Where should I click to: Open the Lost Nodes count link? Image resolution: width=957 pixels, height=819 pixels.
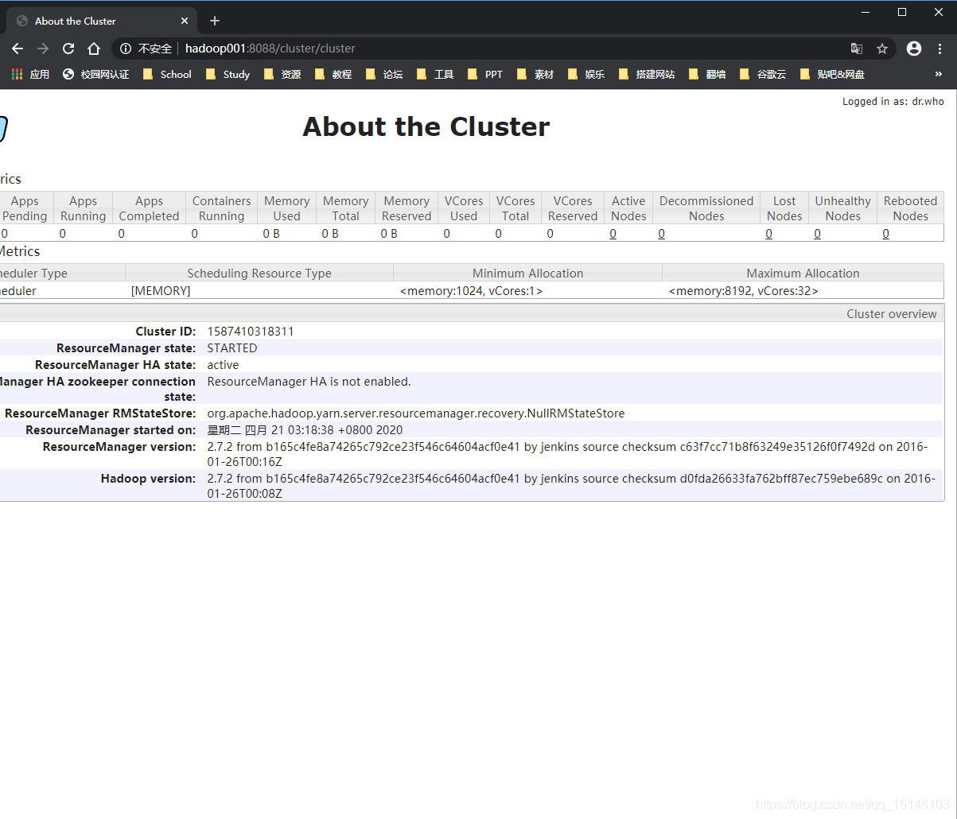(768, 234)
